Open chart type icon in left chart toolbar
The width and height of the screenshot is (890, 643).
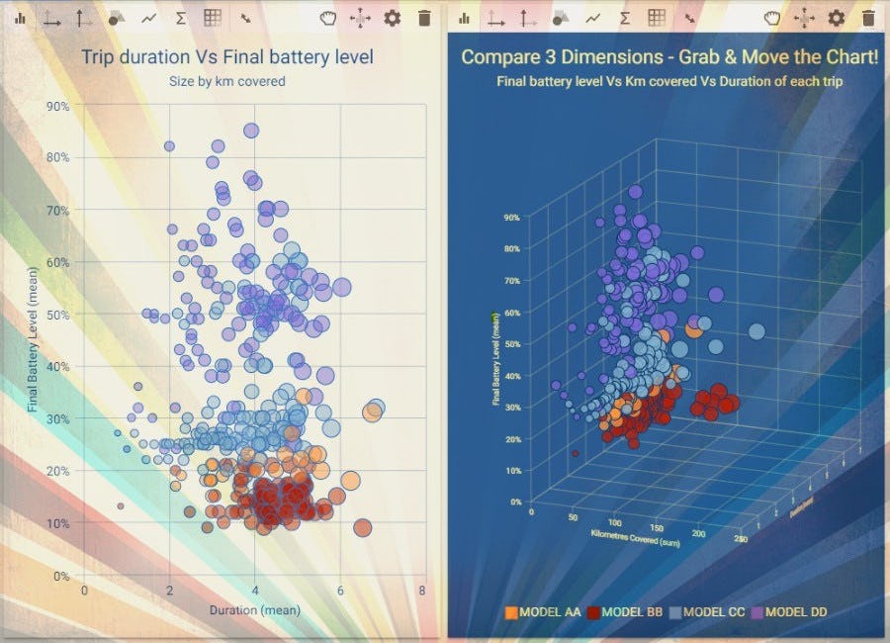click(x=21, y=18)
